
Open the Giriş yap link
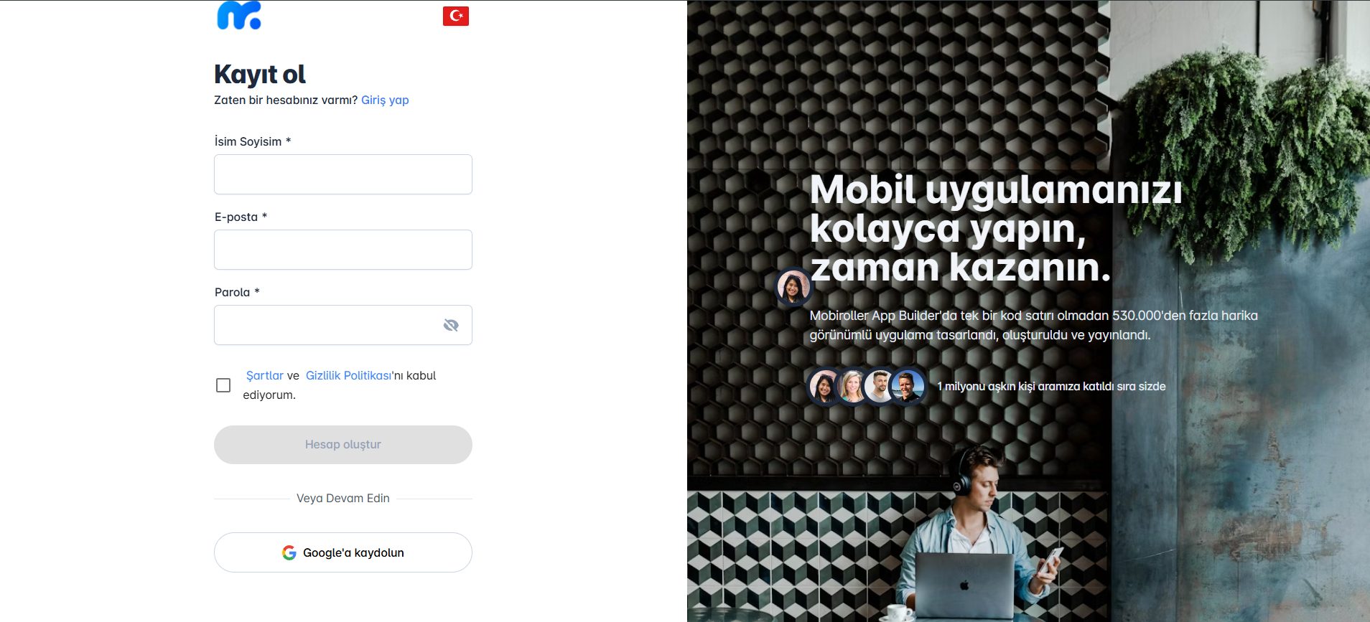(x=385, y=100)
